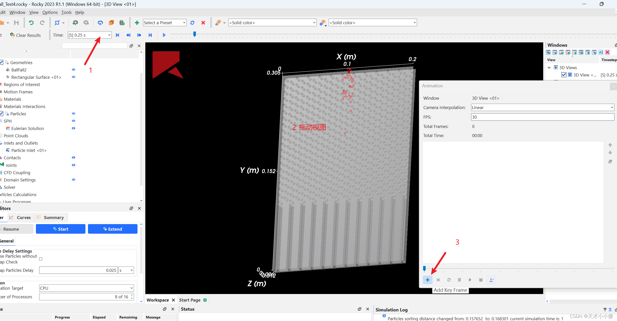Viewport: 617px width, 321px height.
Task: Click the Clear Results icon button
Action: 25,35
